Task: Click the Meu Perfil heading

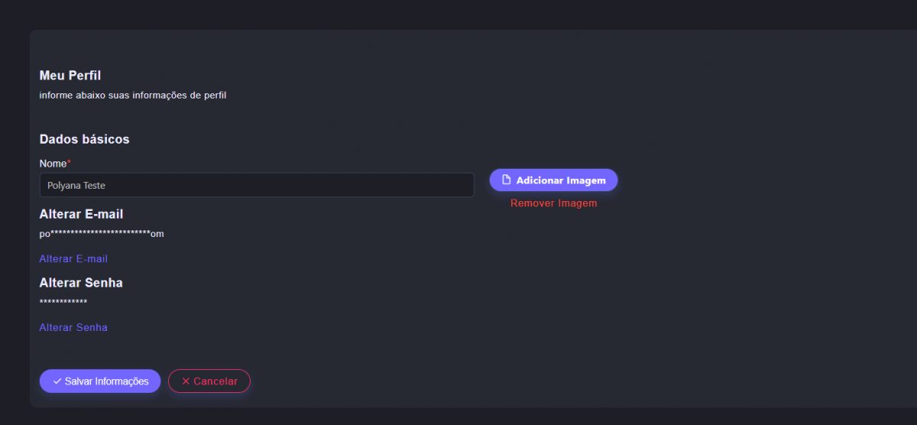Action: pyautogui.click(x=70, y=76)
